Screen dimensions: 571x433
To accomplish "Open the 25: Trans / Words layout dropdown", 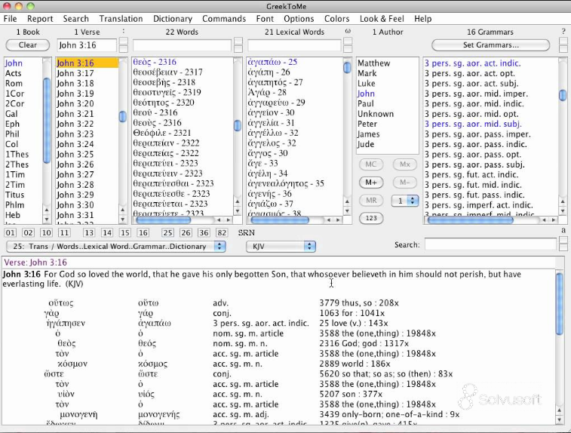I will pos(116,247).
